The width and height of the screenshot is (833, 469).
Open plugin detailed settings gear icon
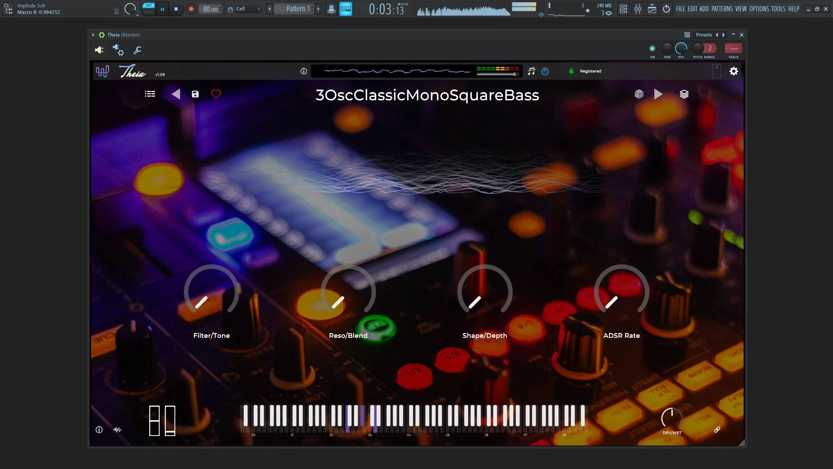pyautogui.click(x=118, y=50)
